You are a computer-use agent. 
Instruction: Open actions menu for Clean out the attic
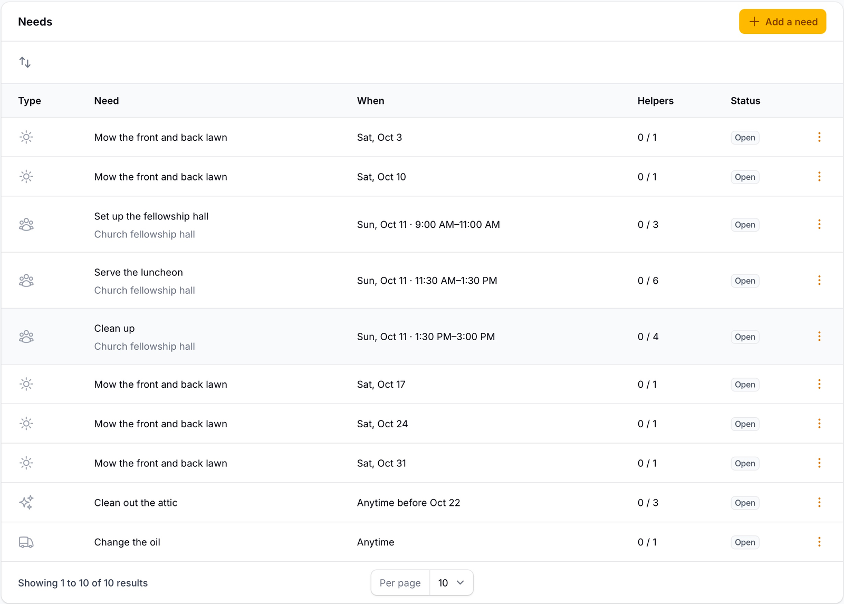point(819,503)
